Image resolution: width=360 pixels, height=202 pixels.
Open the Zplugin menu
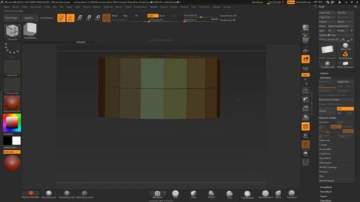217,7
